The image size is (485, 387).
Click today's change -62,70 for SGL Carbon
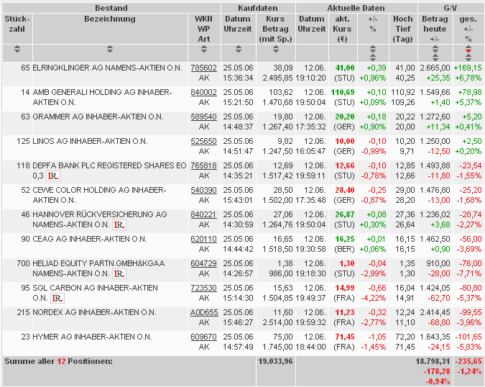(x=439, y=298)
